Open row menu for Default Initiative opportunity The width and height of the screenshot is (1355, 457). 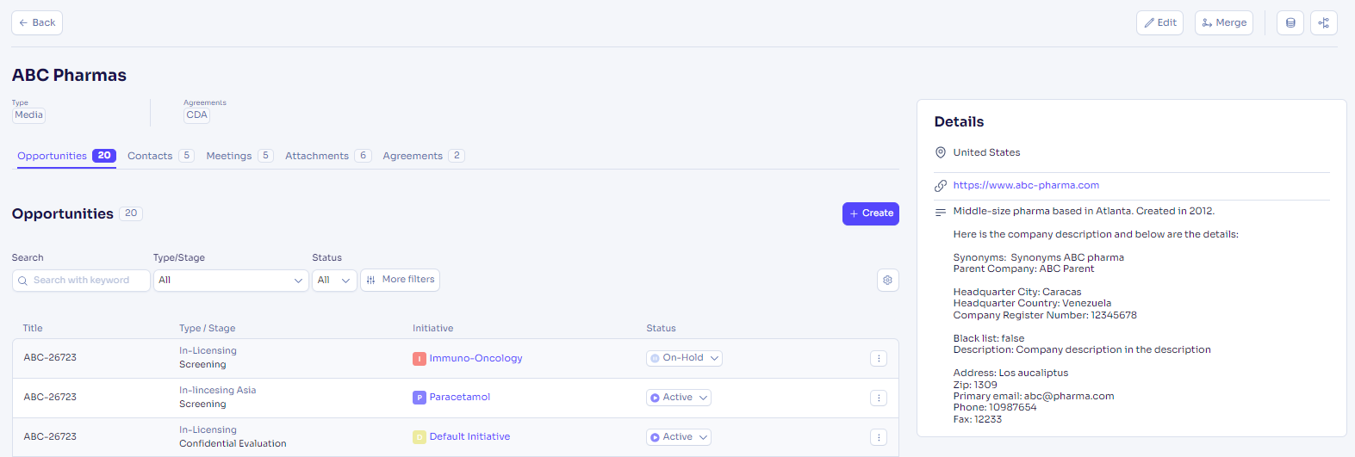pyautogui.click(x=878, y=438)
